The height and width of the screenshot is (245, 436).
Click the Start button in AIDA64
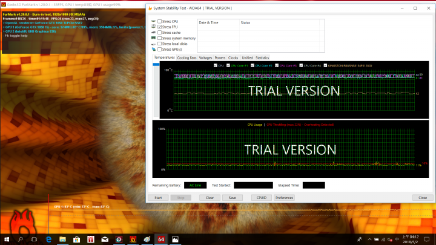coord(158,197)
